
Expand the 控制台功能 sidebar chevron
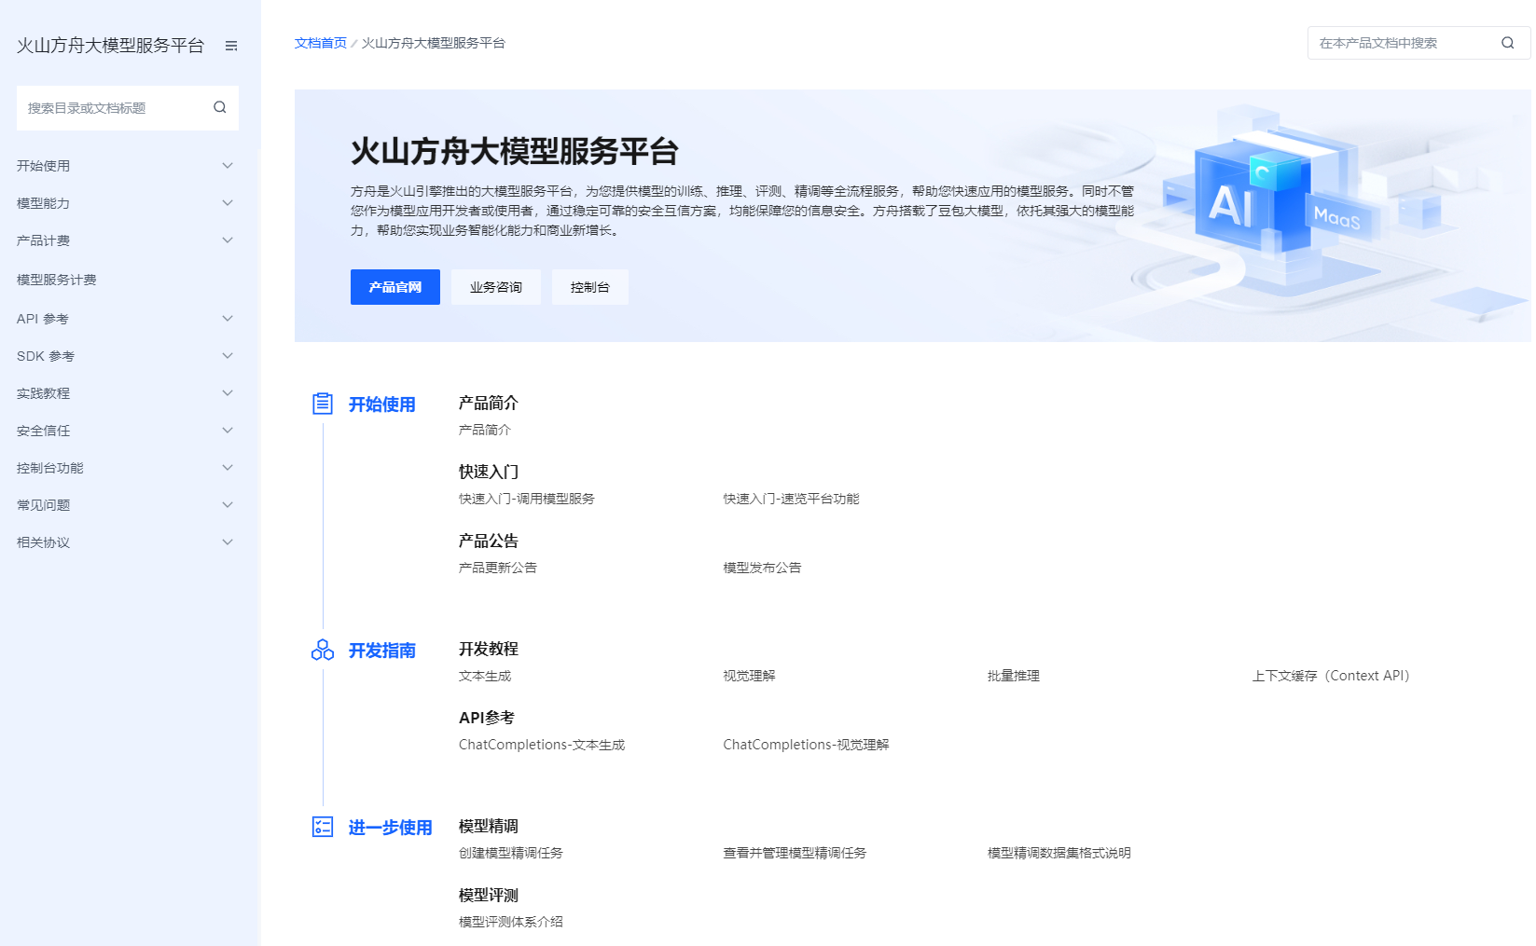coord(228,467)
